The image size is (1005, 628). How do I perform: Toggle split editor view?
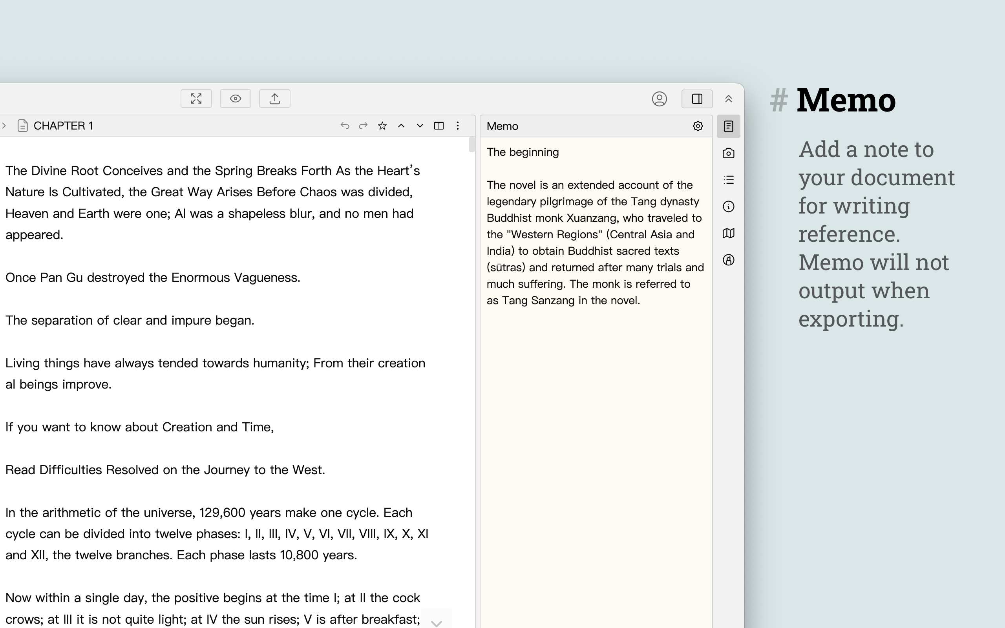[439, 126]
